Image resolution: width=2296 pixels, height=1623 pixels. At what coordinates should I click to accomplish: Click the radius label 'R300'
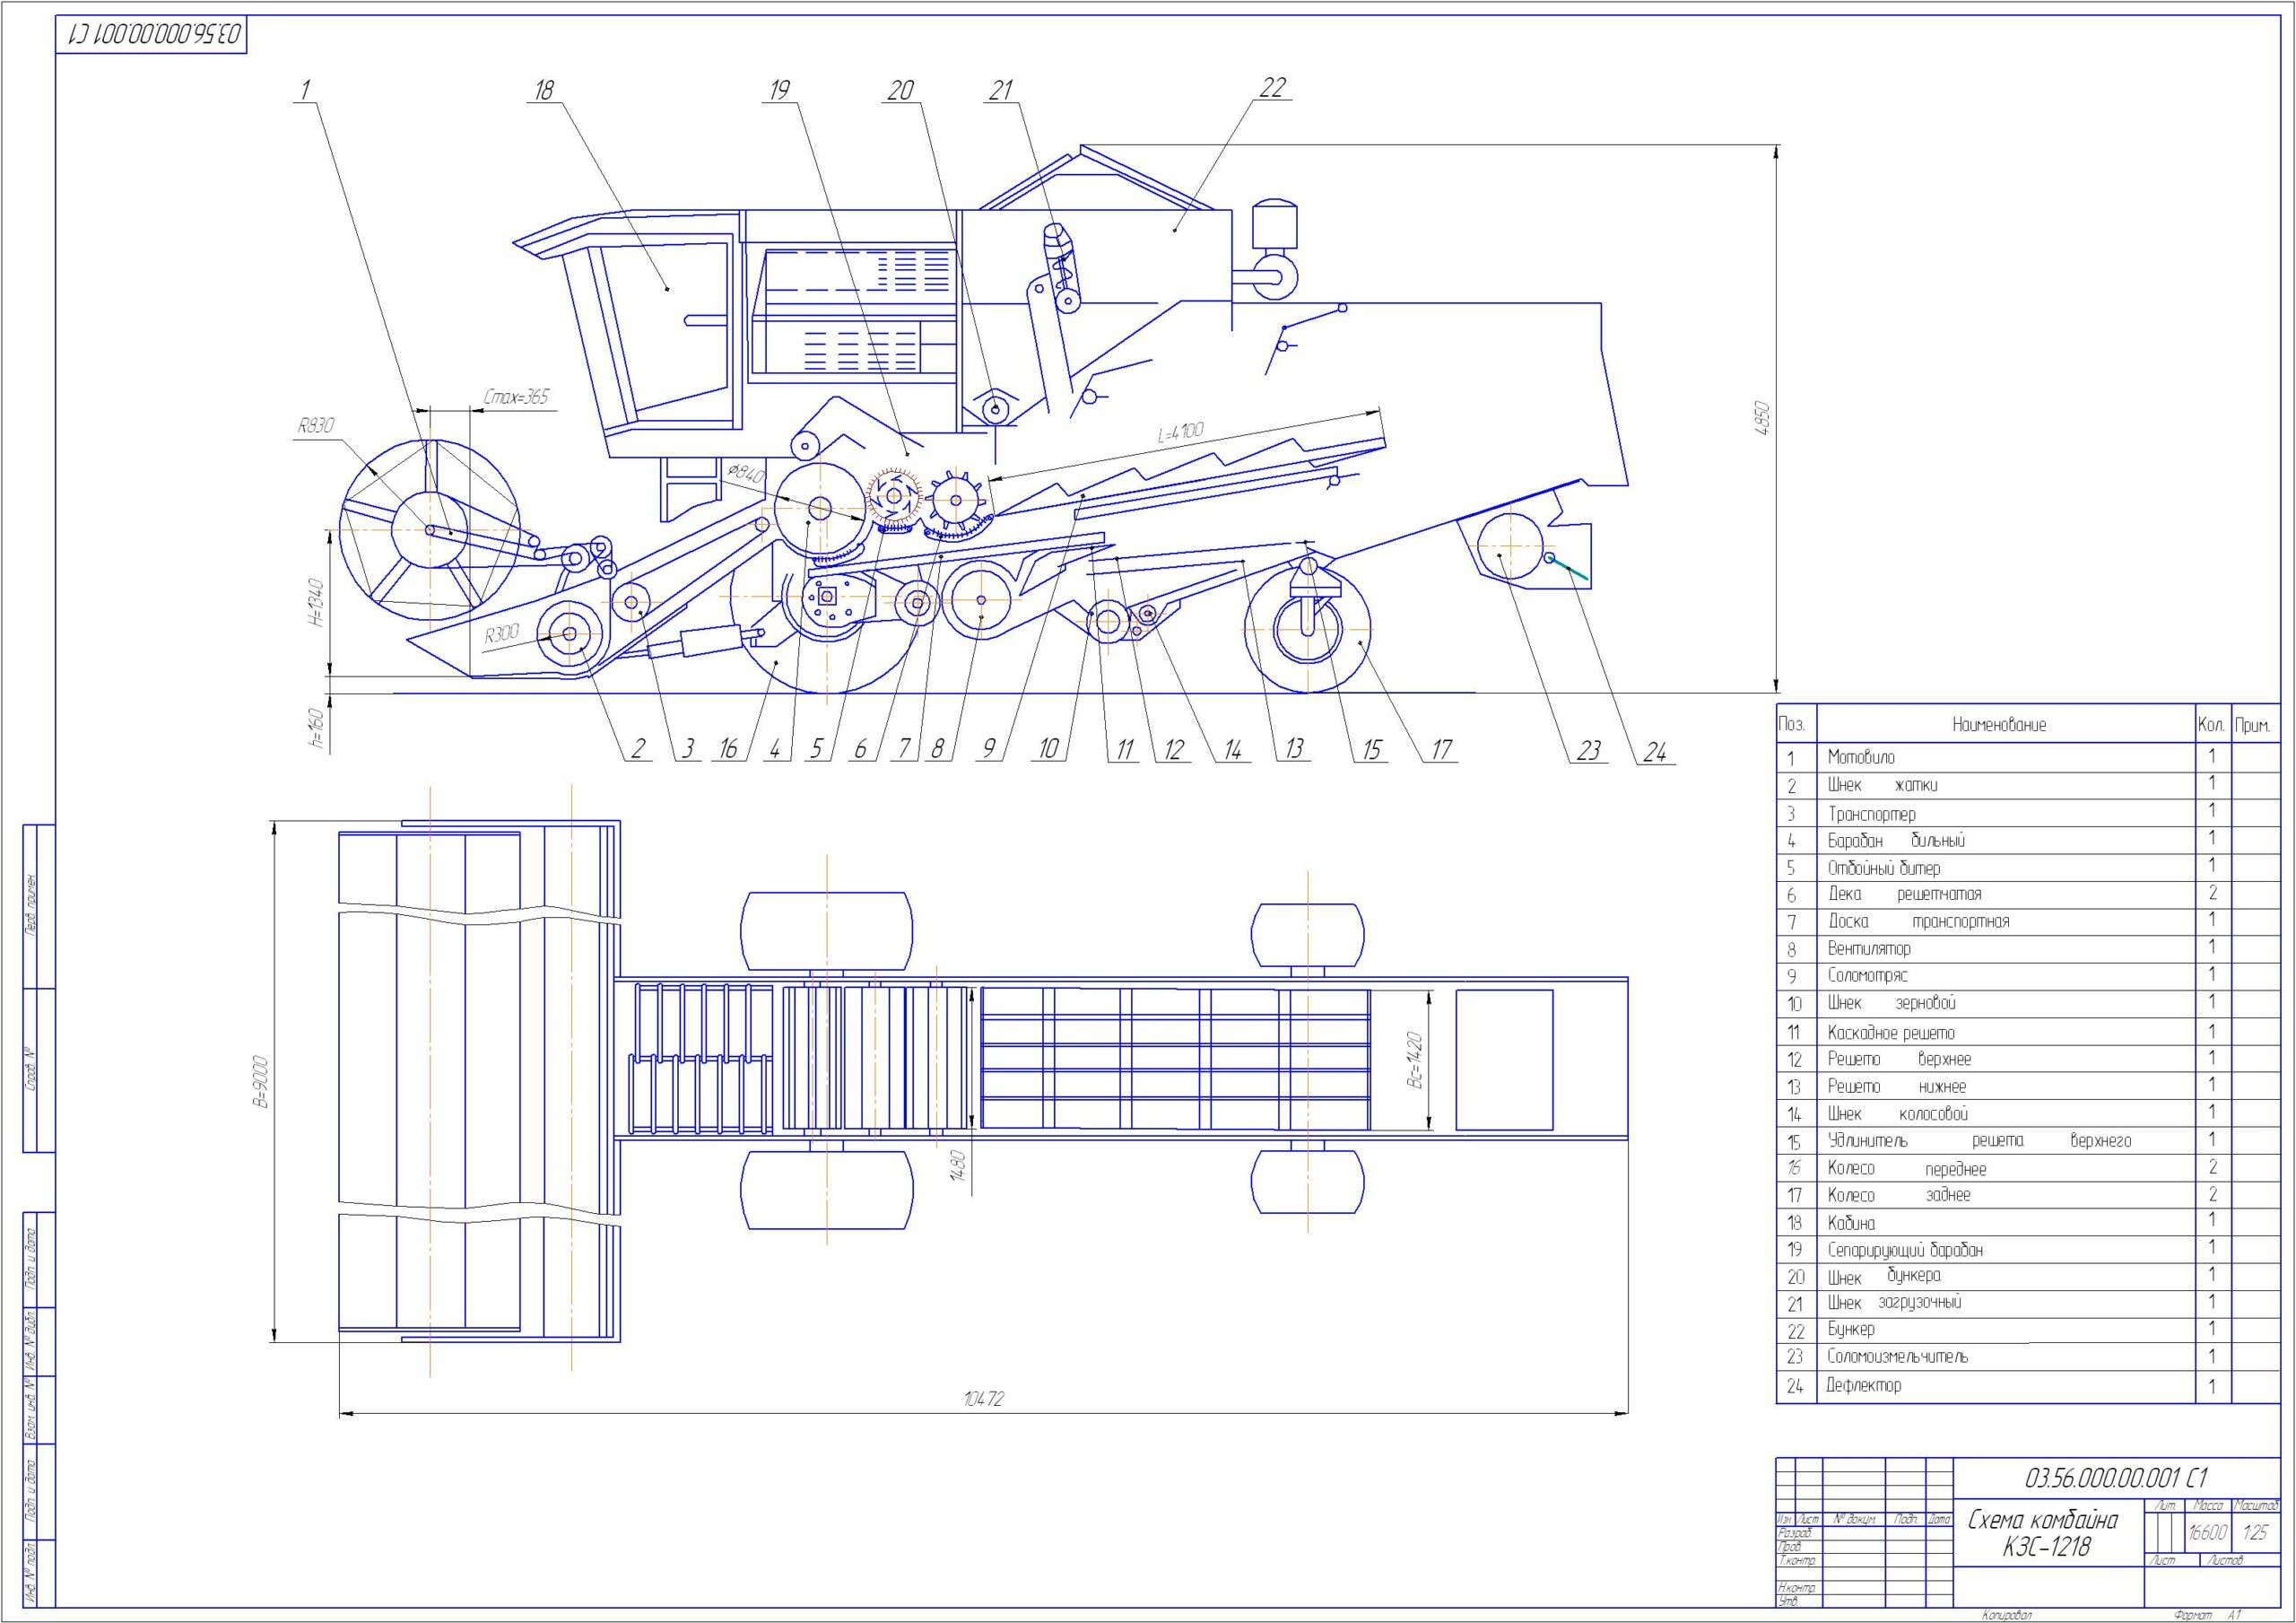point(501,634)
